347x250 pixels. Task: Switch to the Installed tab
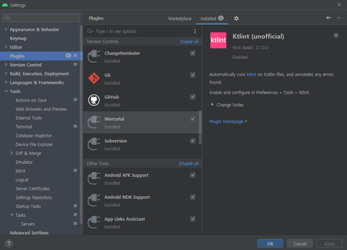[x=212, y=18]
